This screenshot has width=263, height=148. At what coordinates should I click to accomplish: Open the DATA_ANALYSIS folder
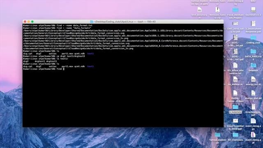point(253,52)
